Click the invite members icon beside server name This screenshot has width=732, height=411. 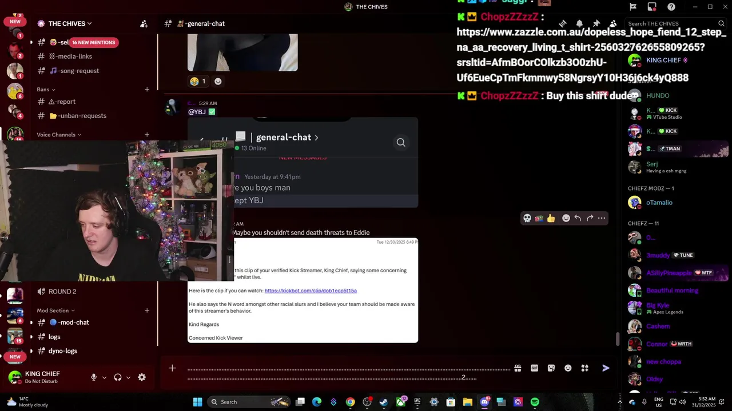coord(144,23)
